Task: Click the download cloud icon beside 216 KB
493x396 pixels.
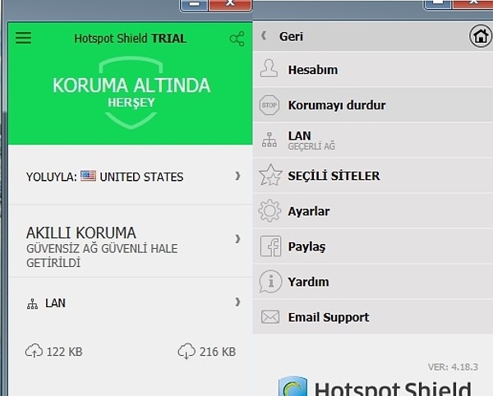Action: click(x=187, y=351)
